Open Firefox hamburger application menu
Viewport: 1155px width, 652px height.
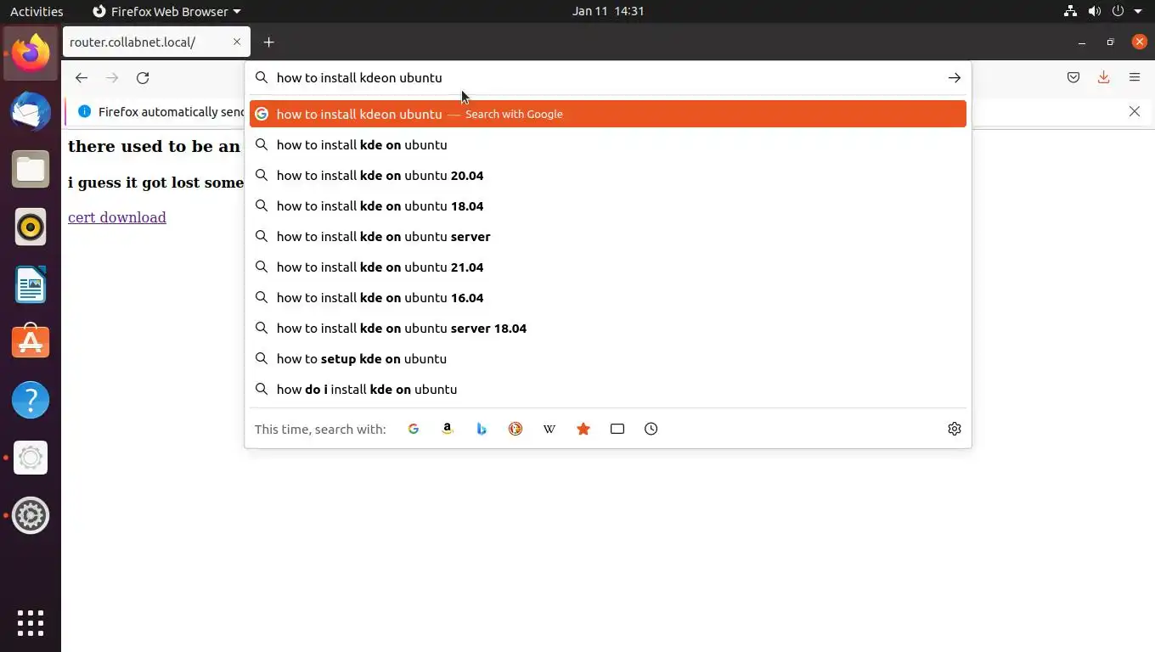(1135, 77)
